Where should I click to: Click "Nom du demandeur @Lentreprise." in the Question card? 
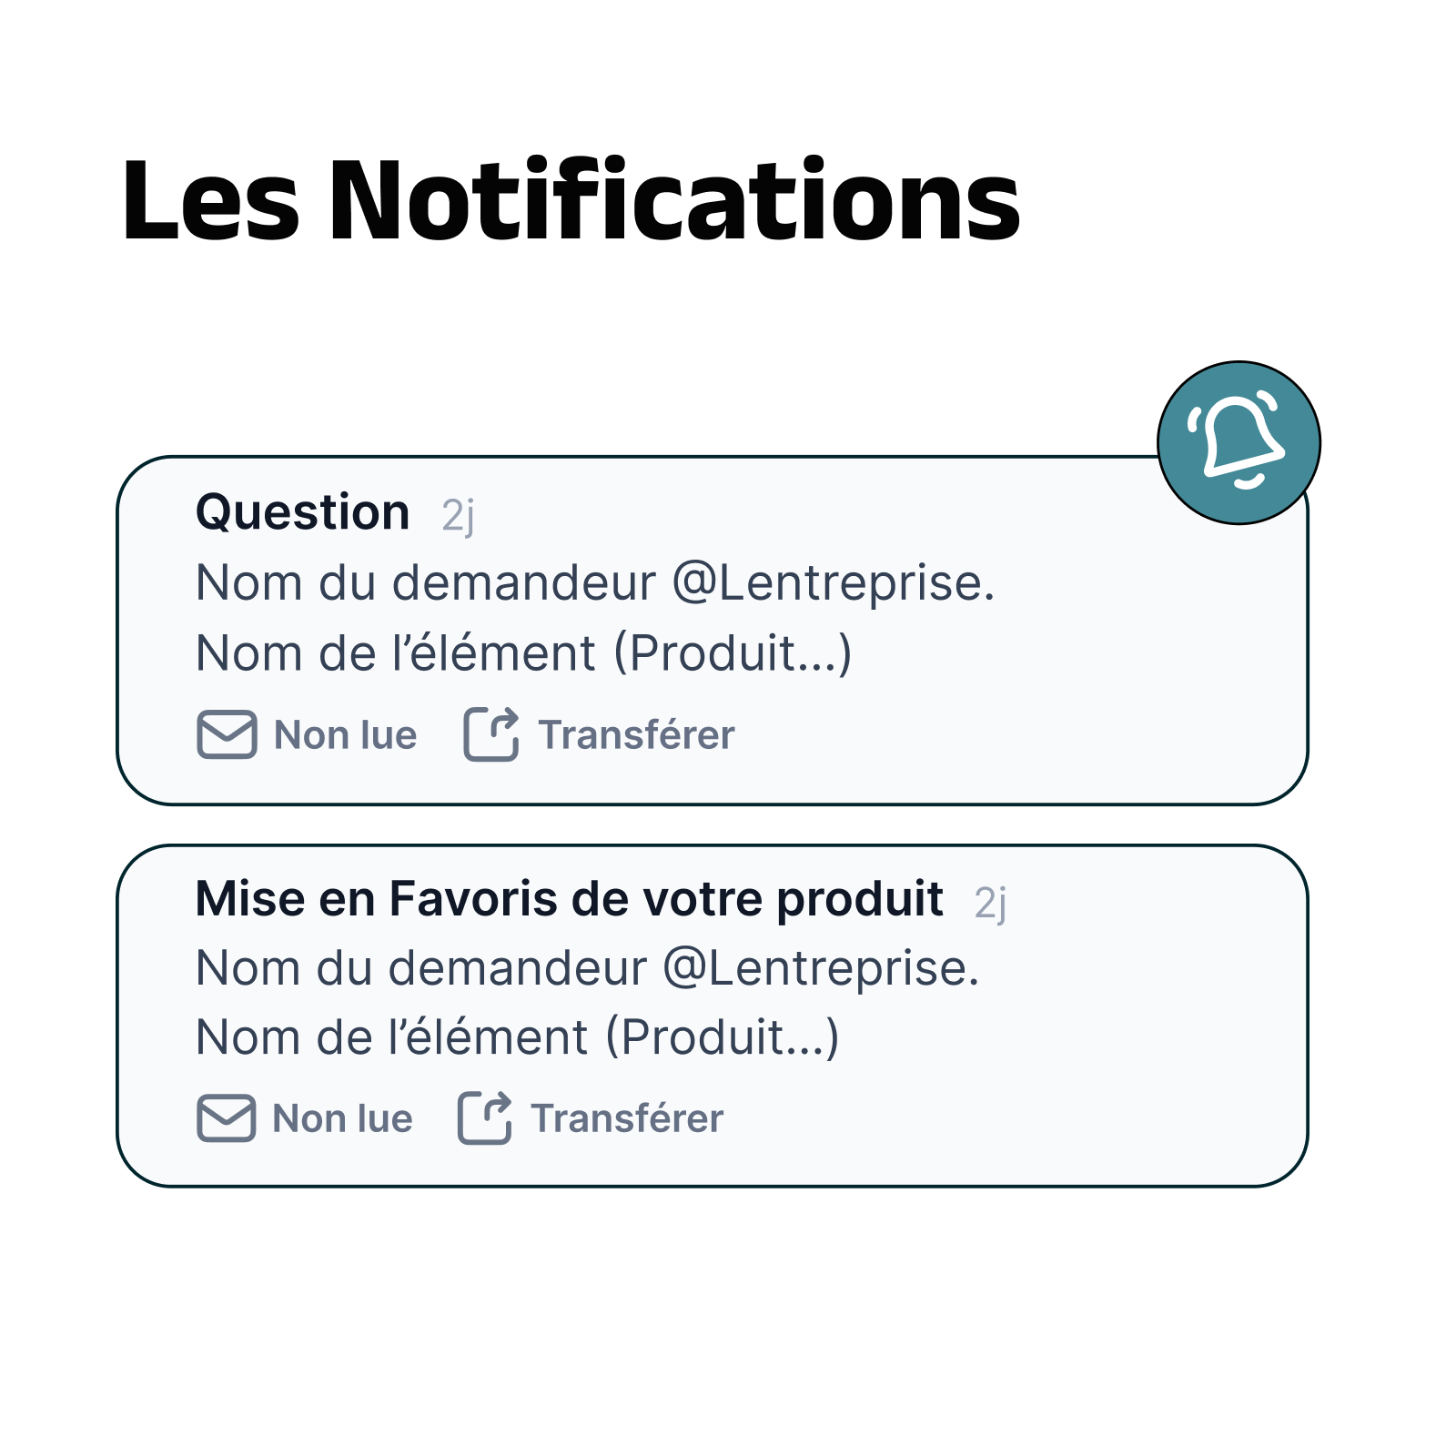(x=595, y=582)
